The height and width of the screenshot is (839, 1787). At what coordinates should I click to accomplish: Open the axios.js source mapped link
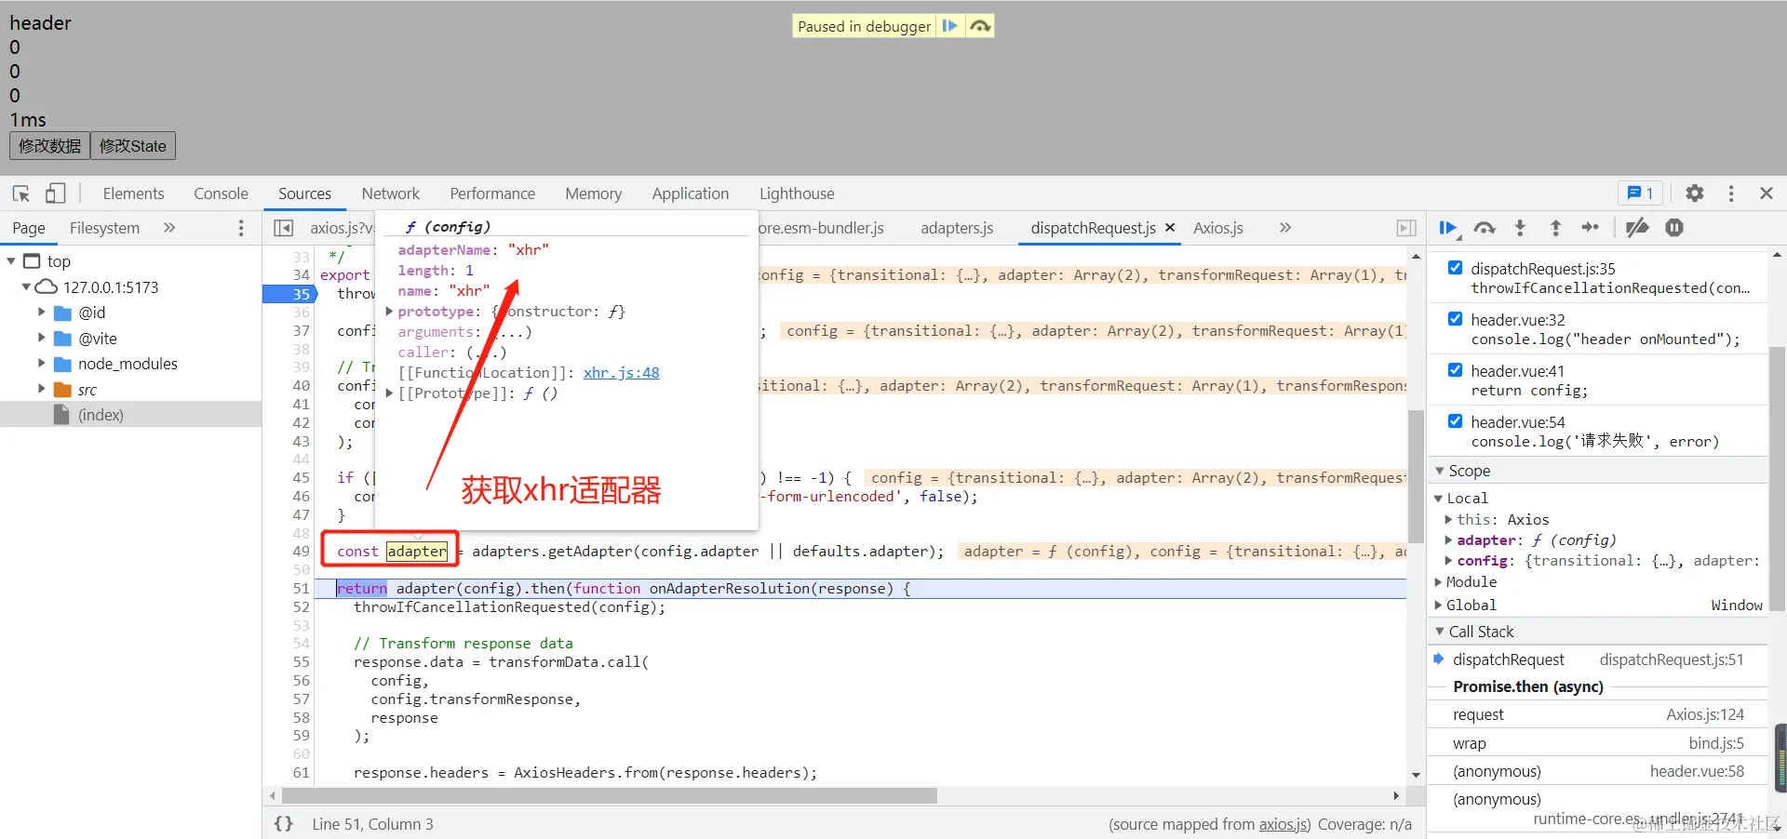pos(1283,824)
